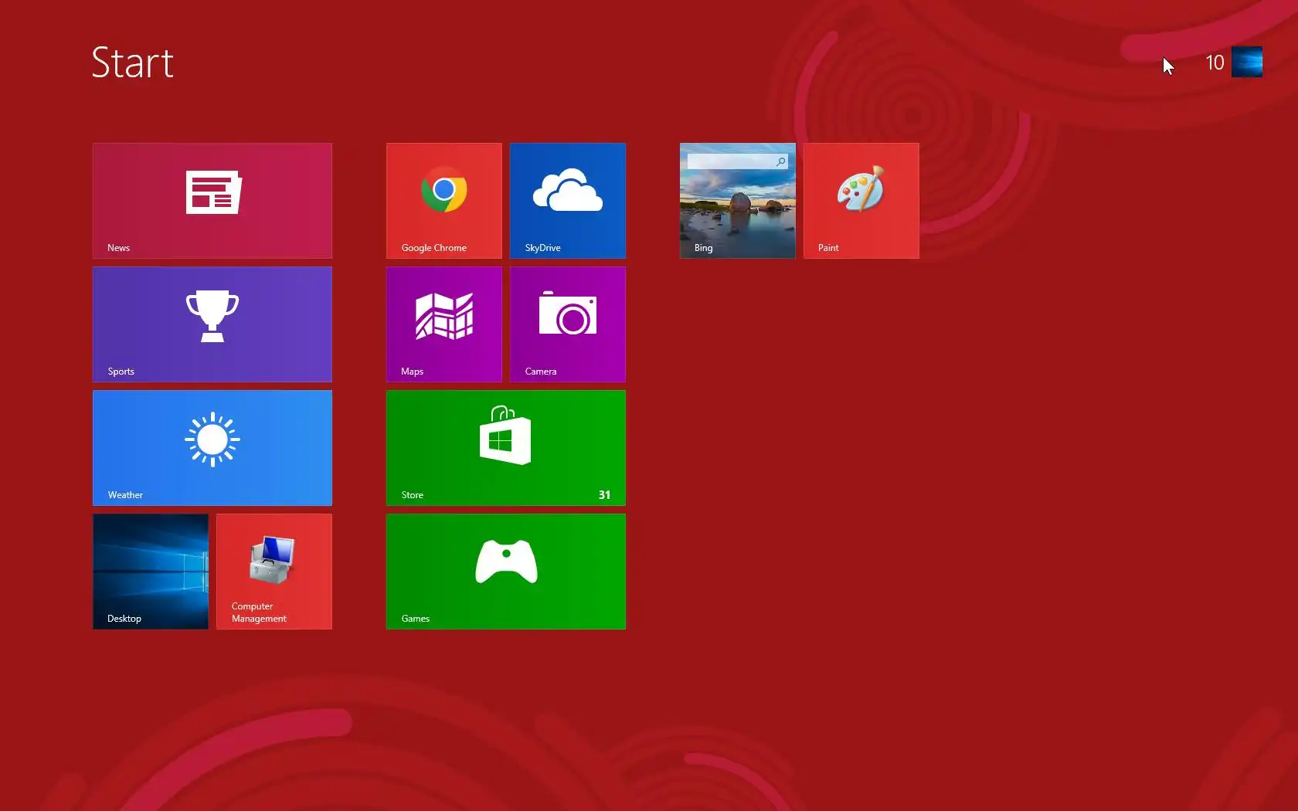The width and height of the screenshot is (1298, 811).
Task: Open Computer Management tile
Action: point(274,572)
